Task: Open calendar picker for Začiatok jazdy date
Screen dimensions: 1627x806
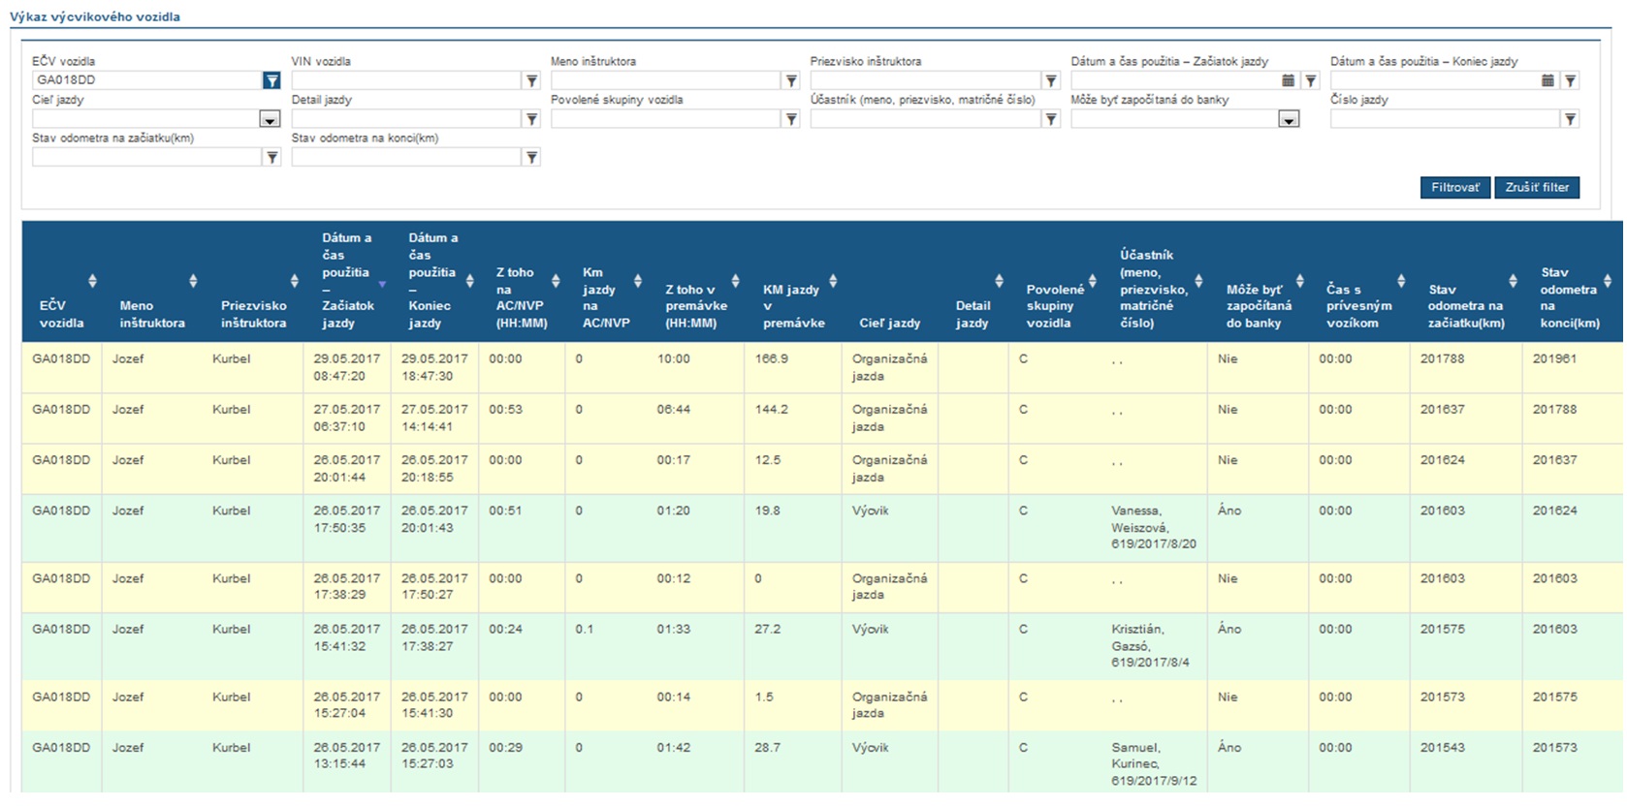Action: pyautogui.click(x=1288, y=80)
